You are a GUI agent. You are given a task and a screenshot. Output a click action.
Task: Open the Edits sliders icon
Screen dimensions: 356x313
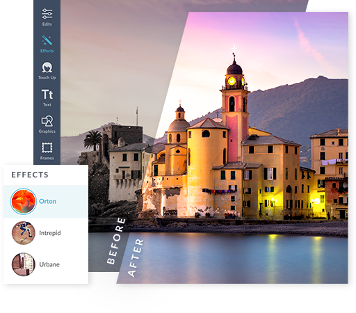click(x=47, y=14)
